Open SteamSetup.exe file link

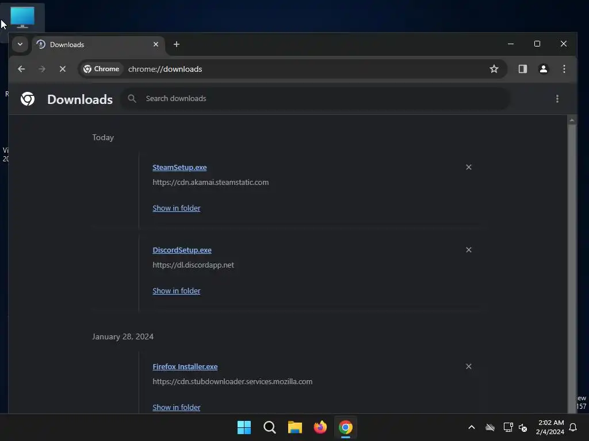pyautogui.click(x=179, y=168)
